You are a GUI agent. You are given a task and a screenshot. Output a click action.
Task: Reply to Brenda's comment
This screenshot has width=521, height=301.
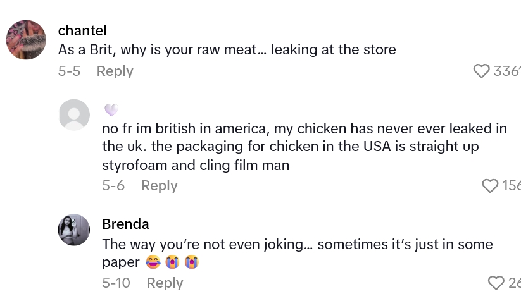tap(165, 283)
